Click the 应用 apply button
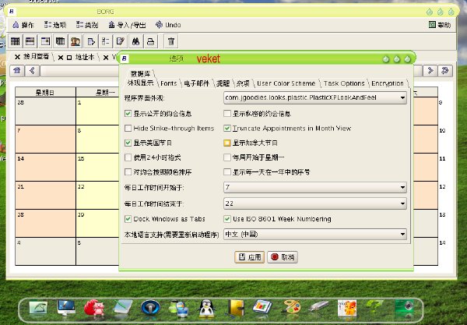This screenshot has height=325, width=467. click(x=250, y=257)
